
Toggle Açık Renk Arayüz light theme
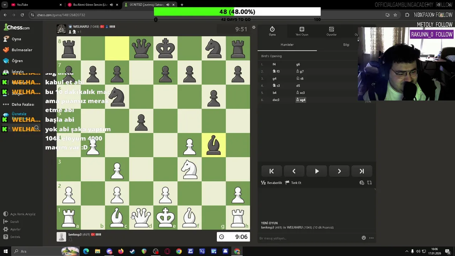point(20,214)
